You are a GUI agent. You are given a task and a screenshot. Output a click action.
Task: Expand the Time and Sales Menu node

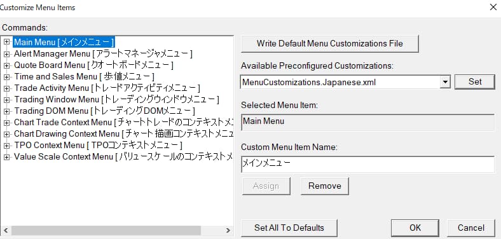point(6,77)
